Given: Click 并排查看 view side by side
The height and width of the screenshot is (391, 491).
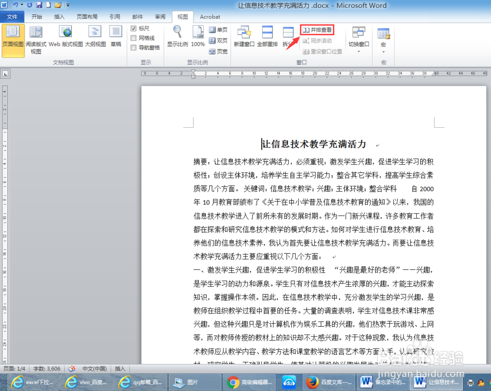Looking at the screenshot, I should pyautogui.click(x=317, y=29).
